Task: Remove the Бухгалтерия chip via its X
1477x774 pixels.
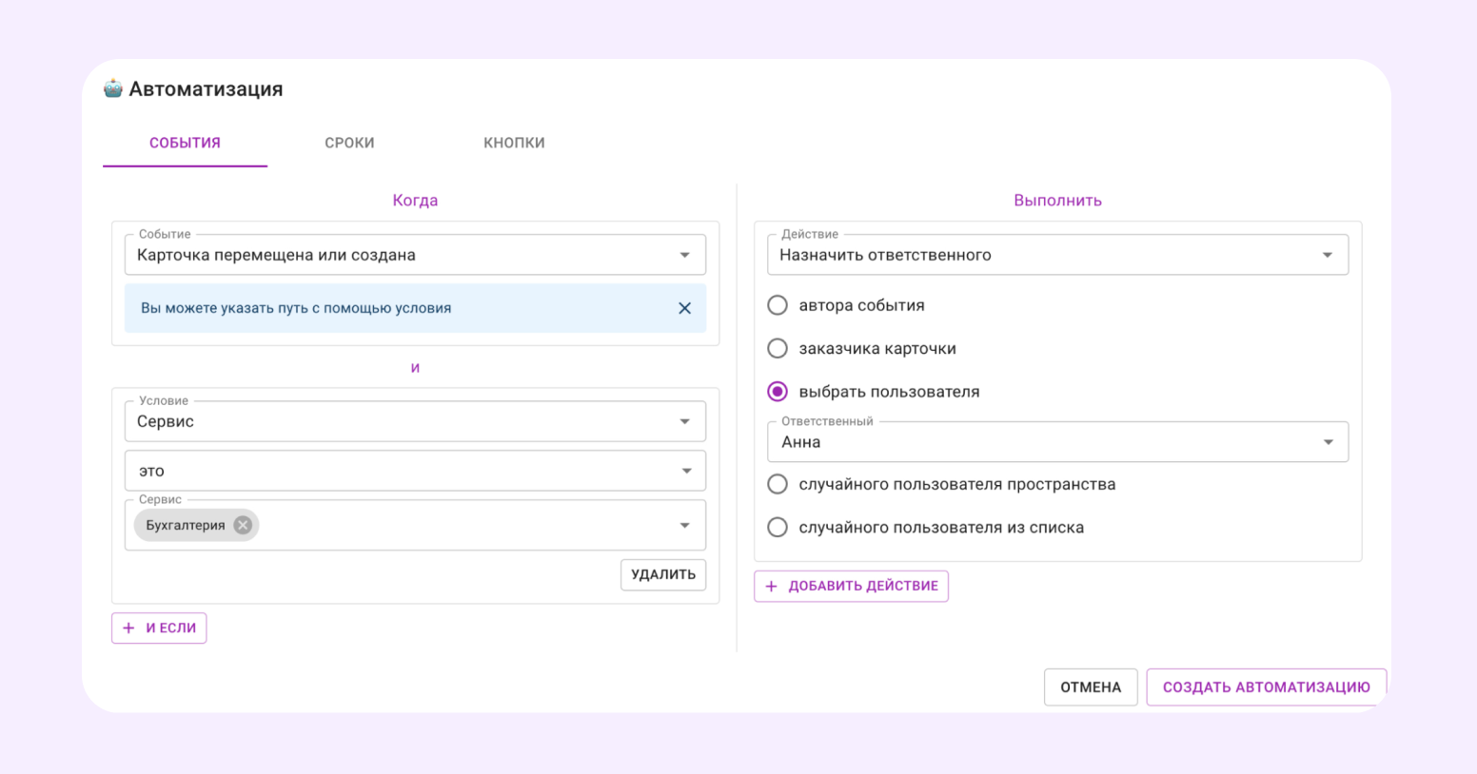Action: tap(243, 525)
